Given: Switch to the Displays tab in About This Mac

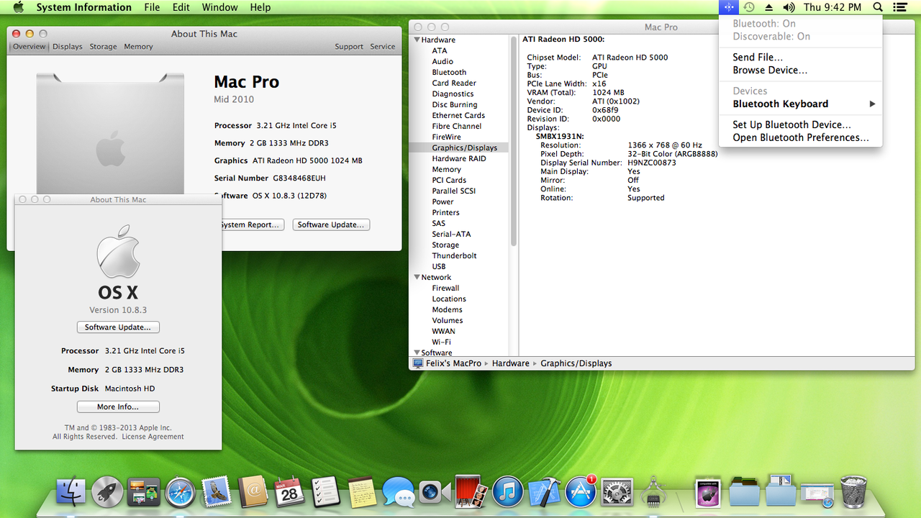Looking at the screenshot, I should coord(68,47).
